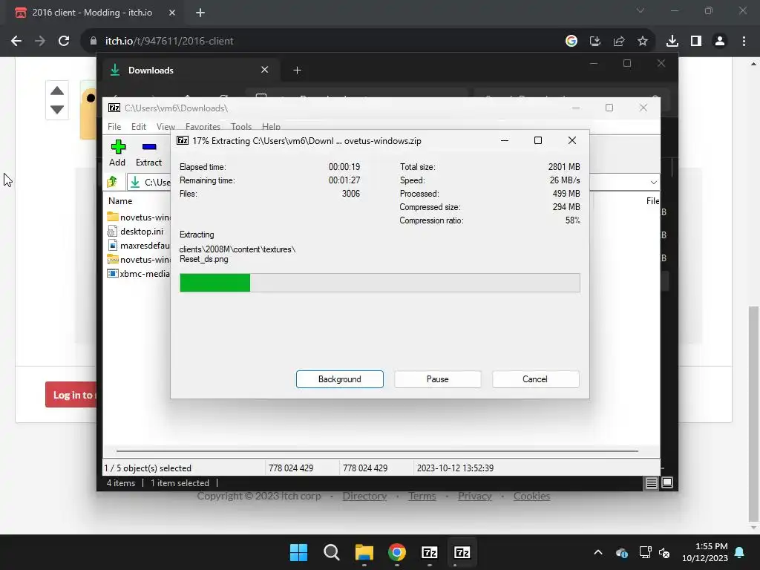Downvote the post with down arrow
This screenshot has width=760, height=570.
pyautogui.click(x=57, y=110)
